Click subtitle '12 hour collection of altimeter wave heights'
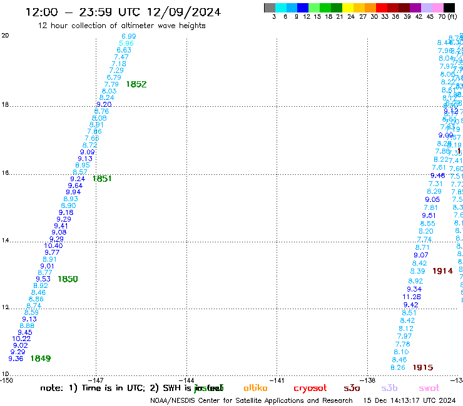 121,26
